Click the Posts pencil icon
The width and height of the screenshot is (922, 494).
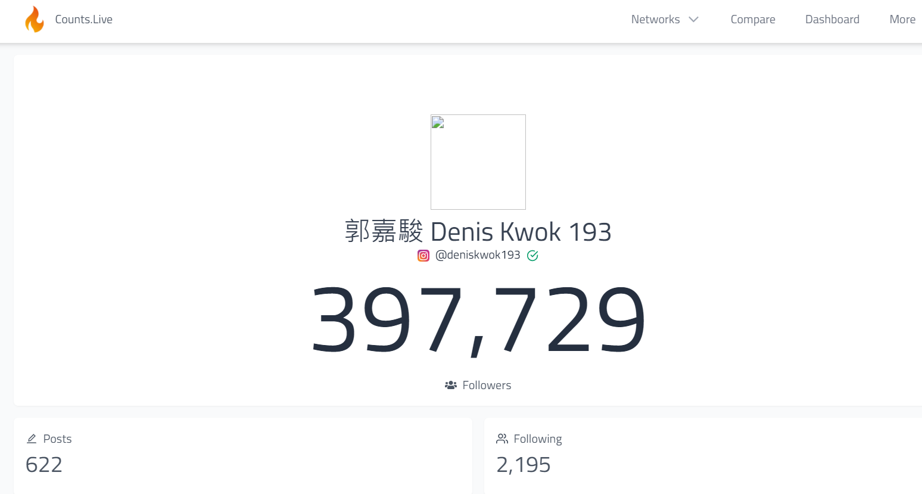pos(32,438)
